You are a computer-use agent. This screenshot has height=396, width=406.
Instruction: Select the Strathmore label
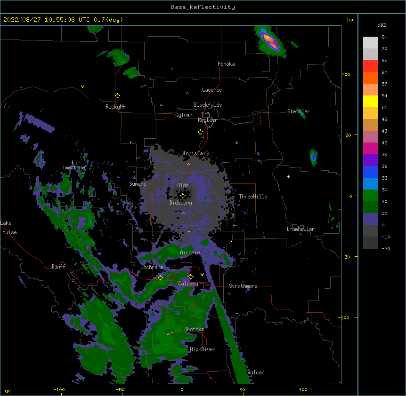point(243,286)
